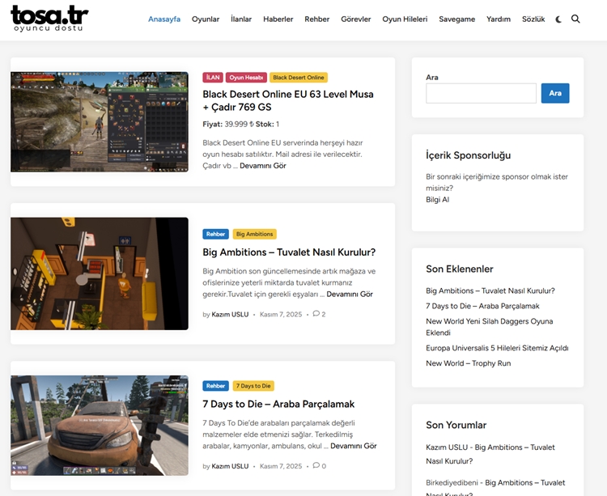Select the red İLAN tag badge
The image size is (607, 496).
coord(213,78)
